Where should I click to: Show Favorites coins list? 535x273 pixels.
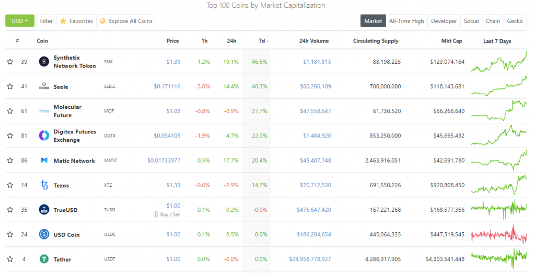tap(77, 21)
